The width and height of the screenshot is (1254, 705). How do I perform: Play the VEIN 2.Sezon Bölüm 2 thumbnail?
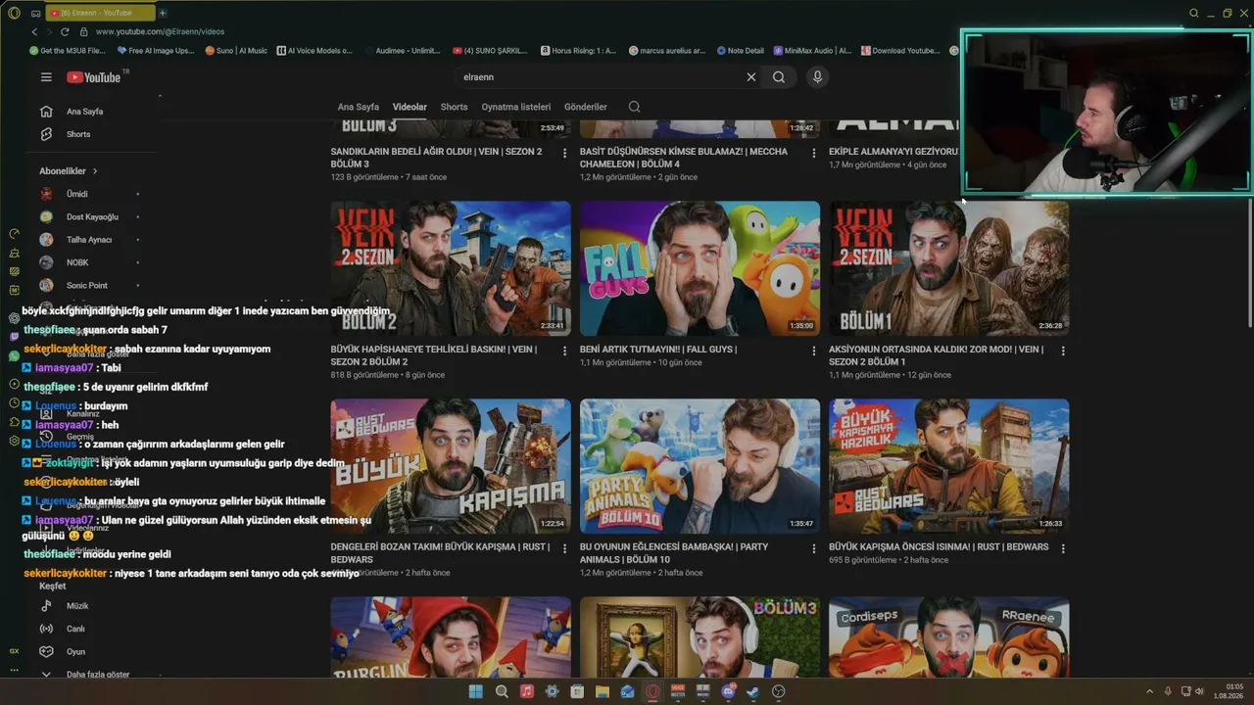[451, 268]
